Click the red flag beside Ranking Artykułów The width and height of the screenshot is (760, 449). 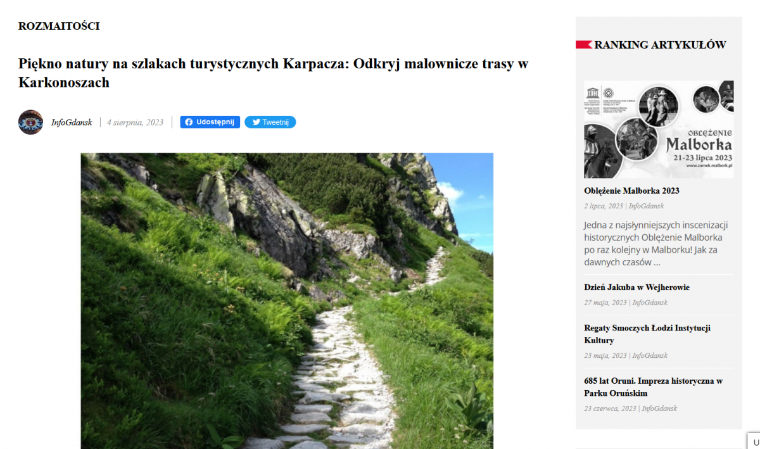tap(584, 44)
